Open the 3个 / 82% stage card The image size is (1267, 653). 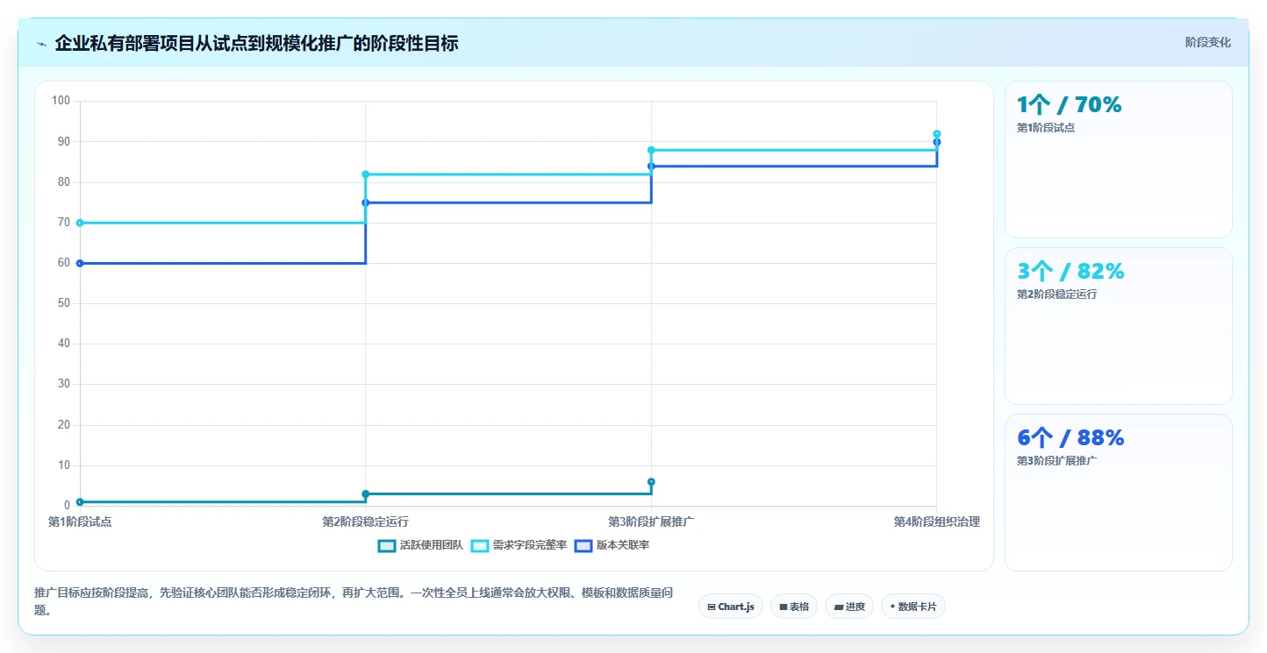pos(1119,326)
